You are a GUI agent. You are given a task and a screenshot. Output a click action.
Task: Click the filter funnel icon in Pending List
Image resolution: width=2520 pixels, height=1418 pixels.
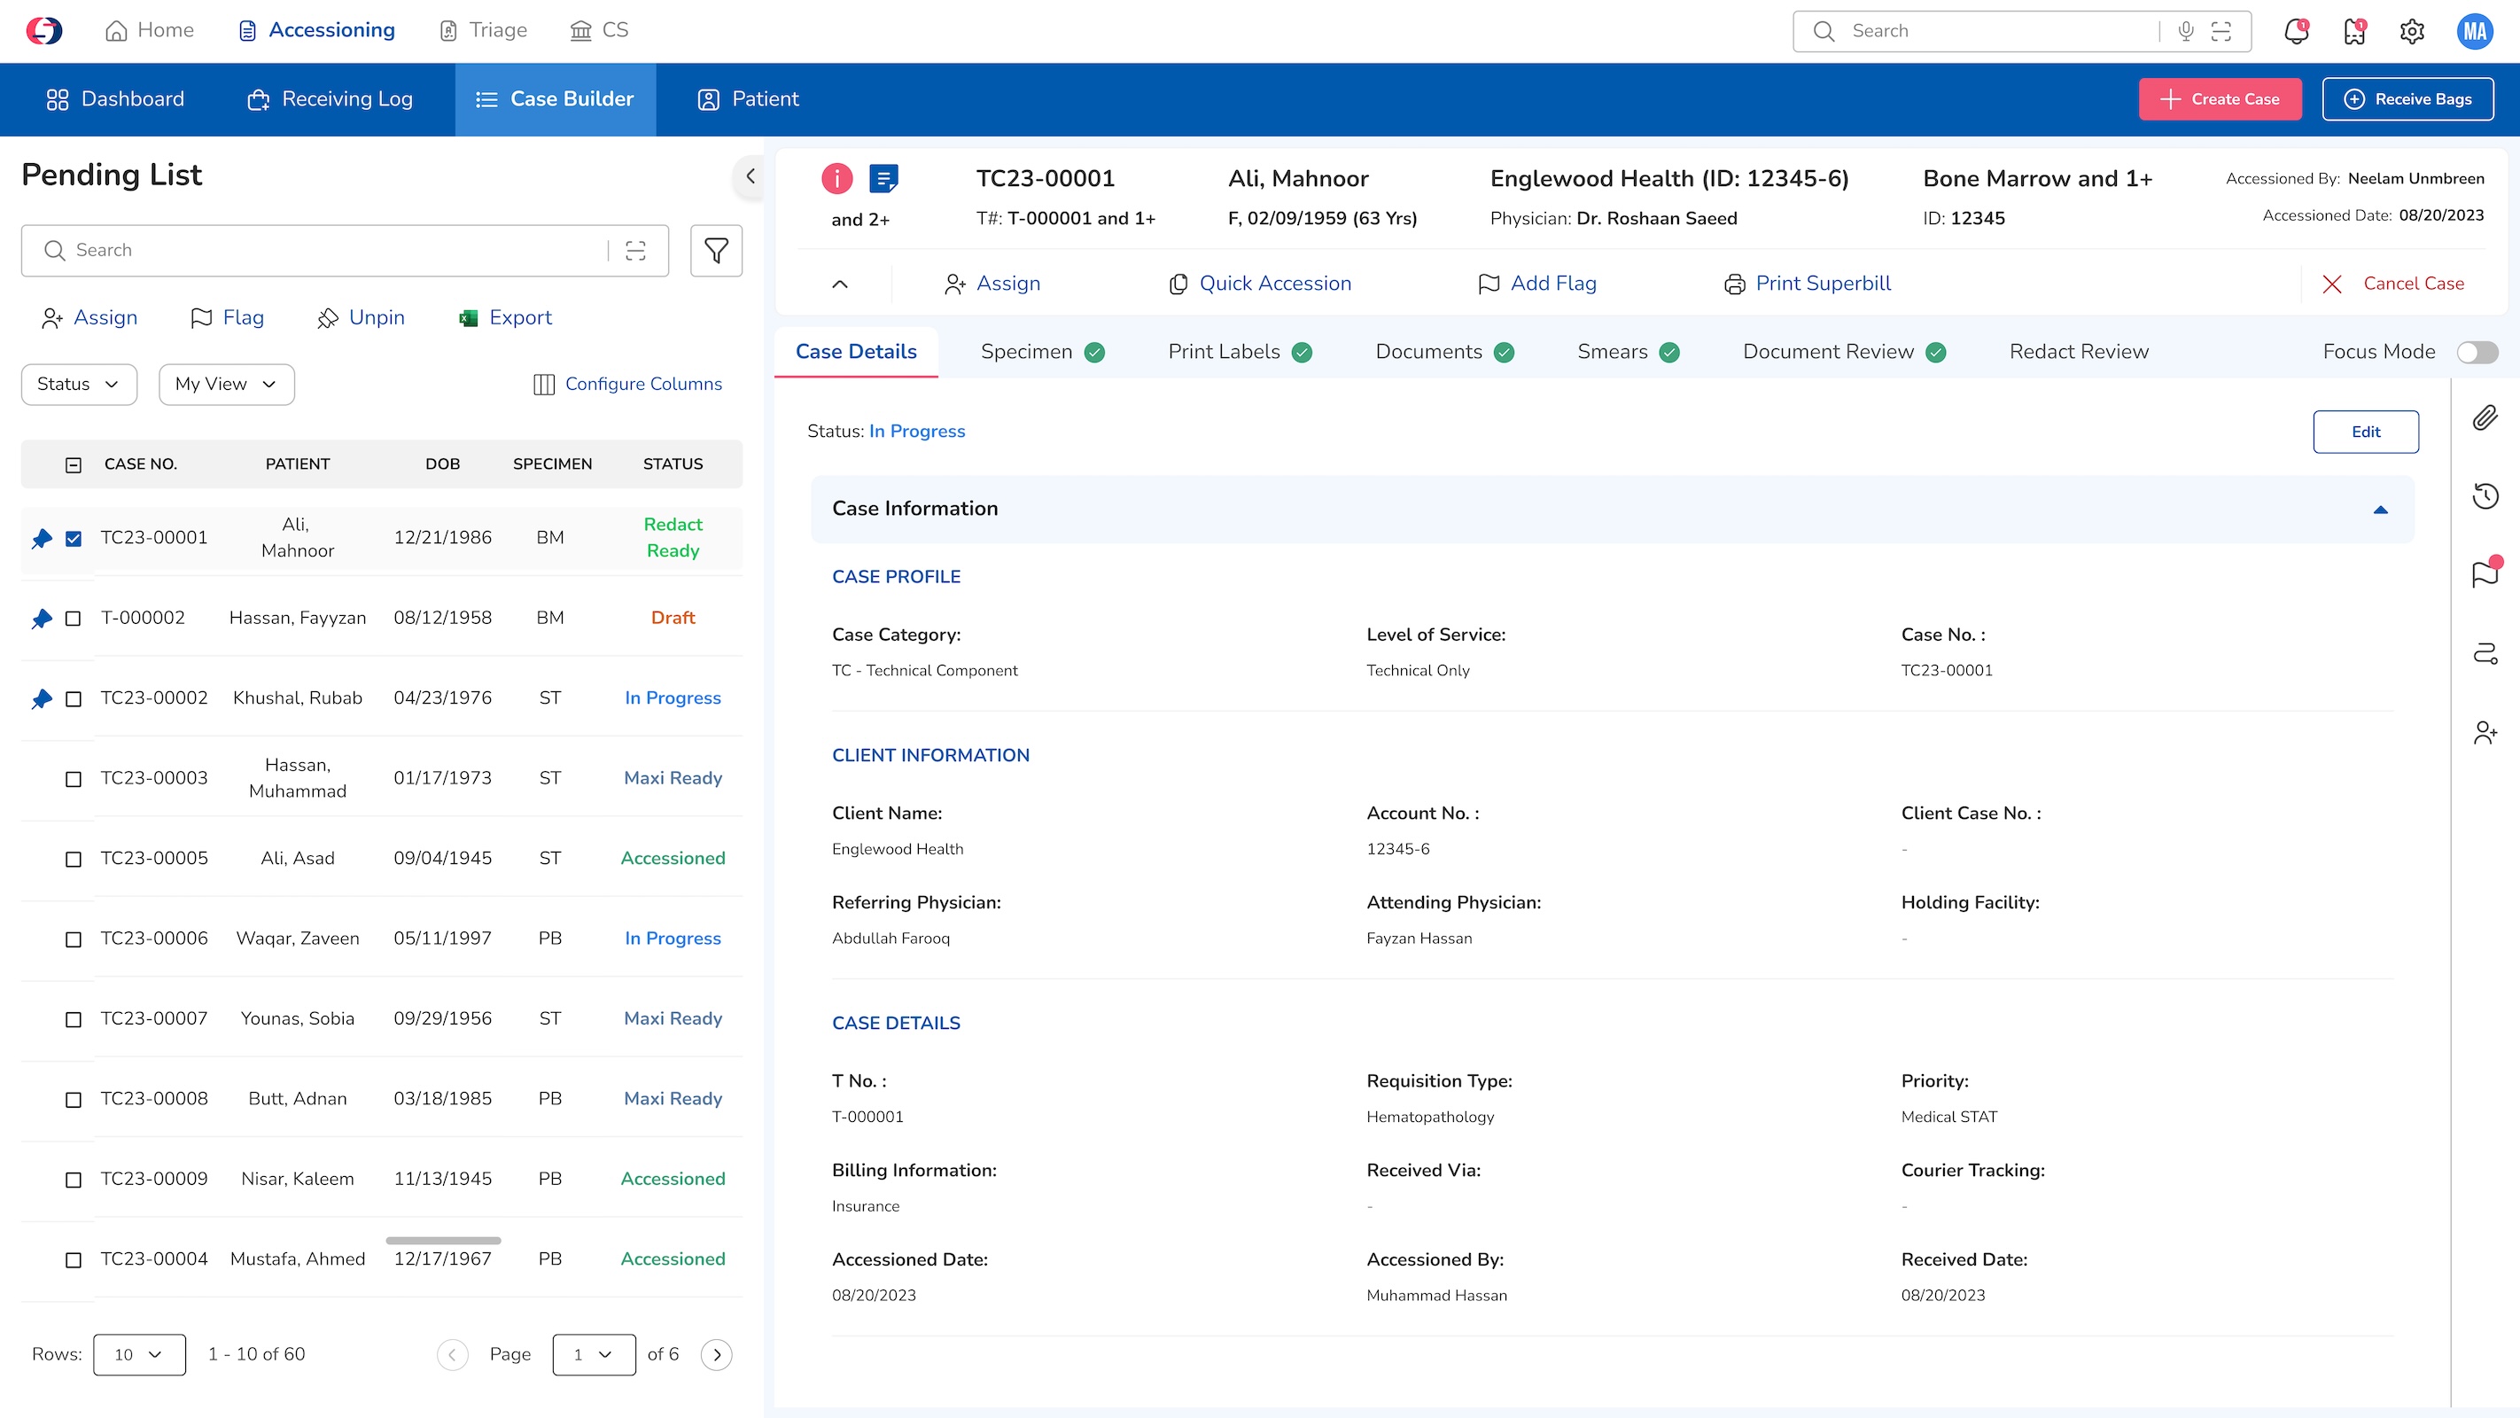(716, 251)
